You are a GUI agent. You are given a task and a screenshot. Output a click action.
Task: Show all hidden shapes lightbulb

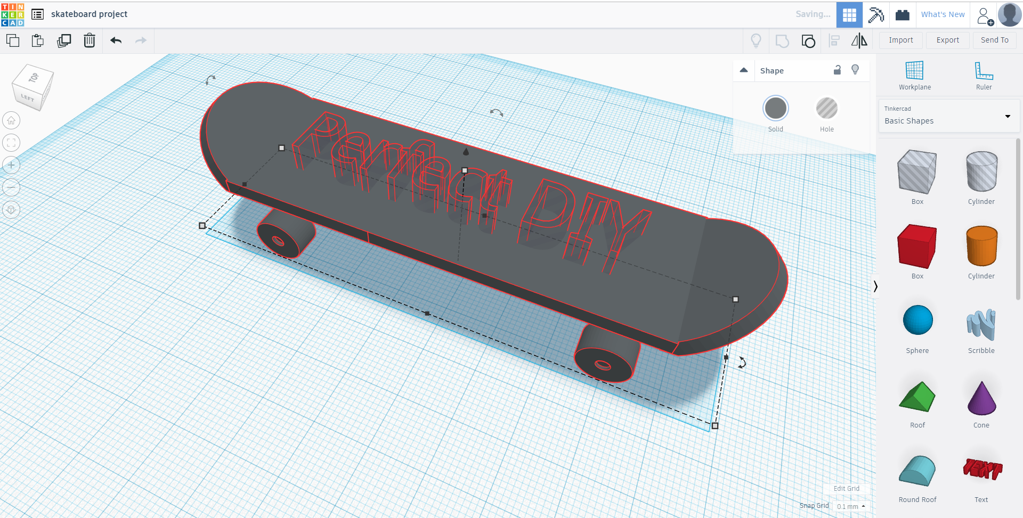click(x=756, y=40)
